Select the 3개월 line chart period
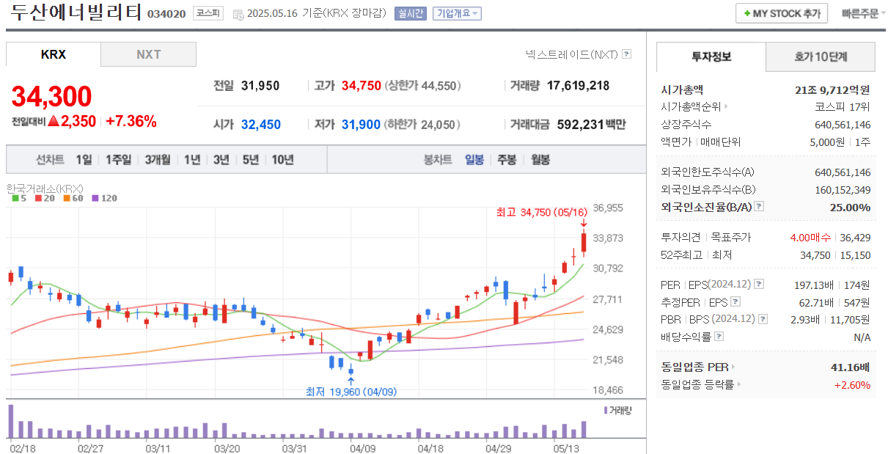This screenshot has width=888, height=454. tap(158, 160)
